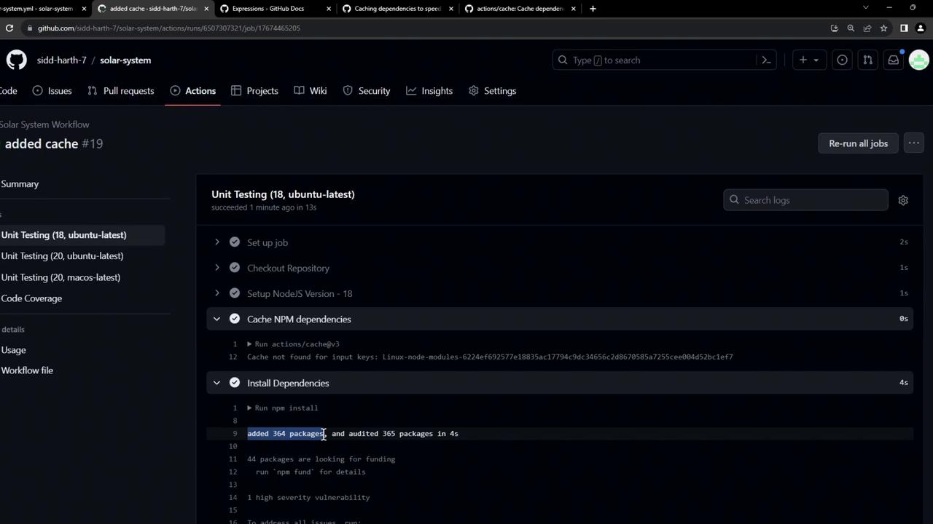Open the Issues repository tab
The image size is (933, 524).
pyautogui.click(x=52, y=91)
